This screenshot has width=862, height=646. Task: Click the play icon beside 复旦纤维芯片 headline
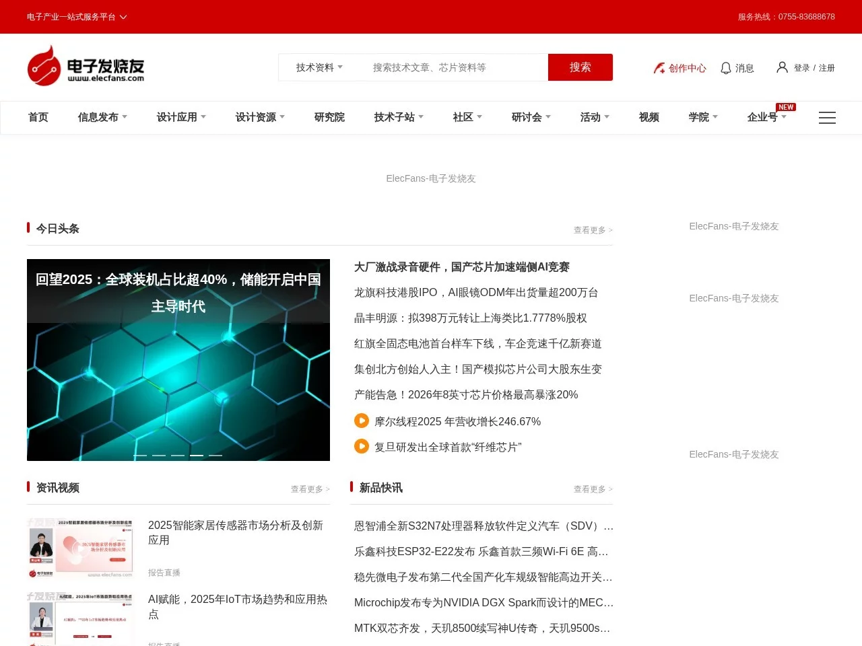361,445
